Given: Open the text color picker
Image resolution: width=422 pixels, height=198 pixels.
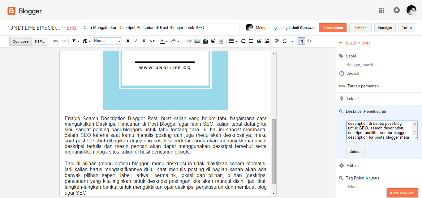Looking at the screenshot, I should (164, 41).
